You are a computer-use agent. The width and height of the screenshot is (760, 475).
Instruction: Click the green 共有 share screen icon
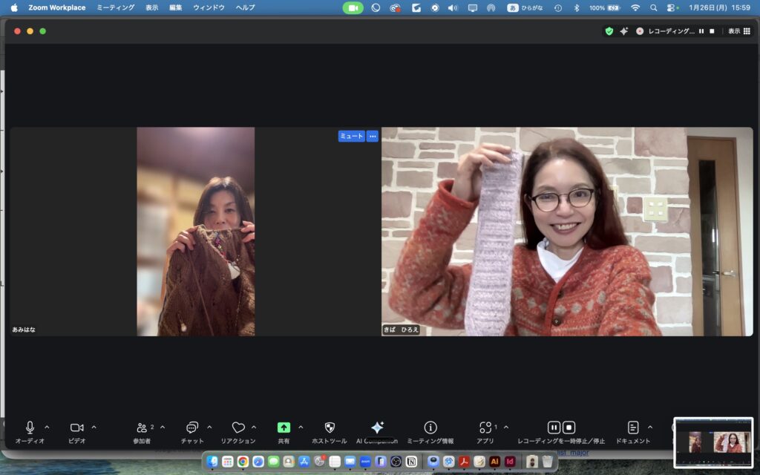coord(284,427)
